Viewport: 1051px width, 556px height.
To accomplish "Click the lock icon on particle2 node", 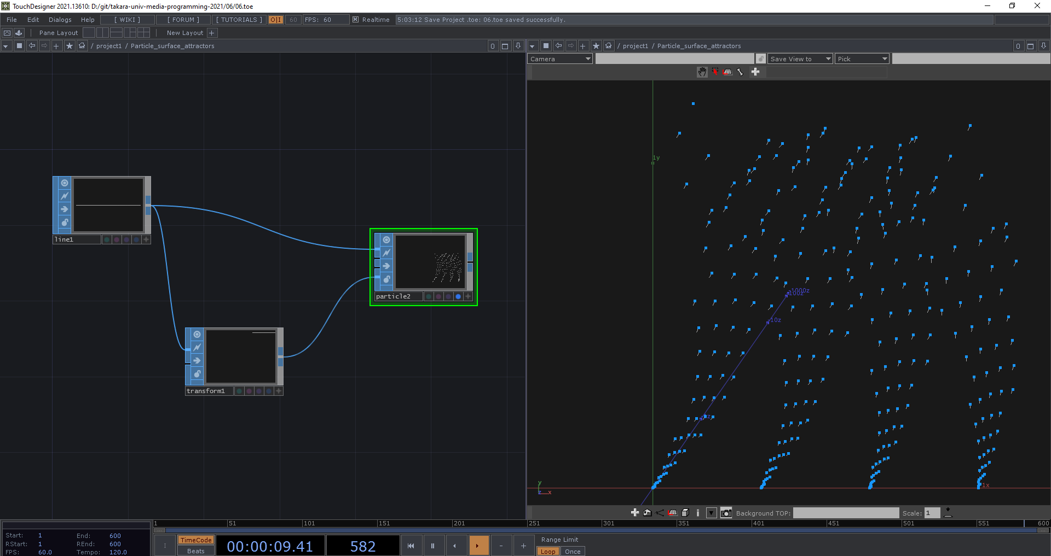I will 386,279.
